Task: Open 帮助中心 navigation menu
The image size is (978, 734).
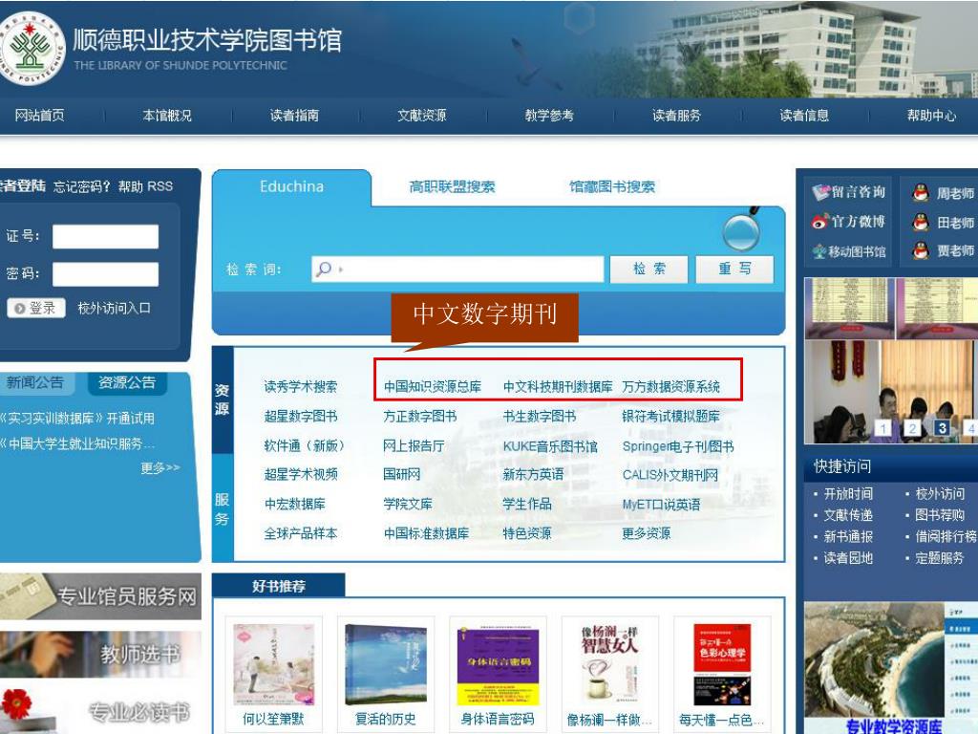Action: coord(931,116)
